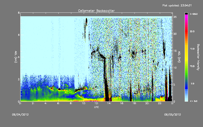The width and height of the screenshot is (203, 127).
Task: Click the end date label 06/05/2010
Action: click(x=173, y=115)
